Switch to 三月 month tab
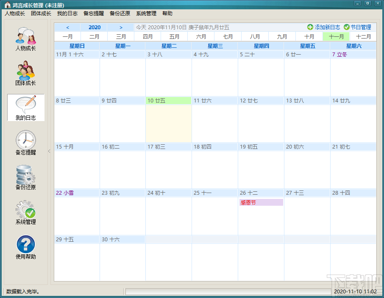384x298 pixels. pos(121,37)
